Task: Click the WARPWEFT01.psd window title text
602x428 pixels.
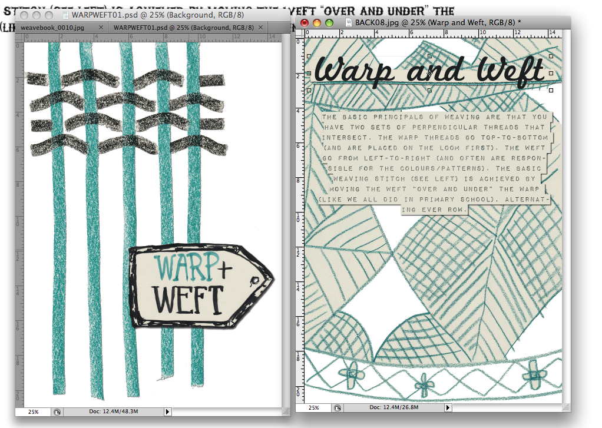Action: tap(158, 15)
